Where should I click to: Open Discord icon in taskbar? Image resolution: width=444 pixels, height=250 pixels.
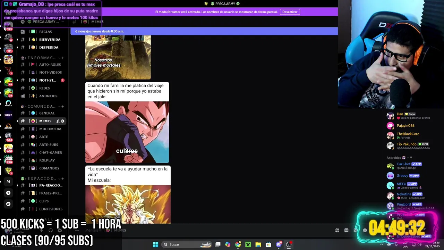click(279, 244)
